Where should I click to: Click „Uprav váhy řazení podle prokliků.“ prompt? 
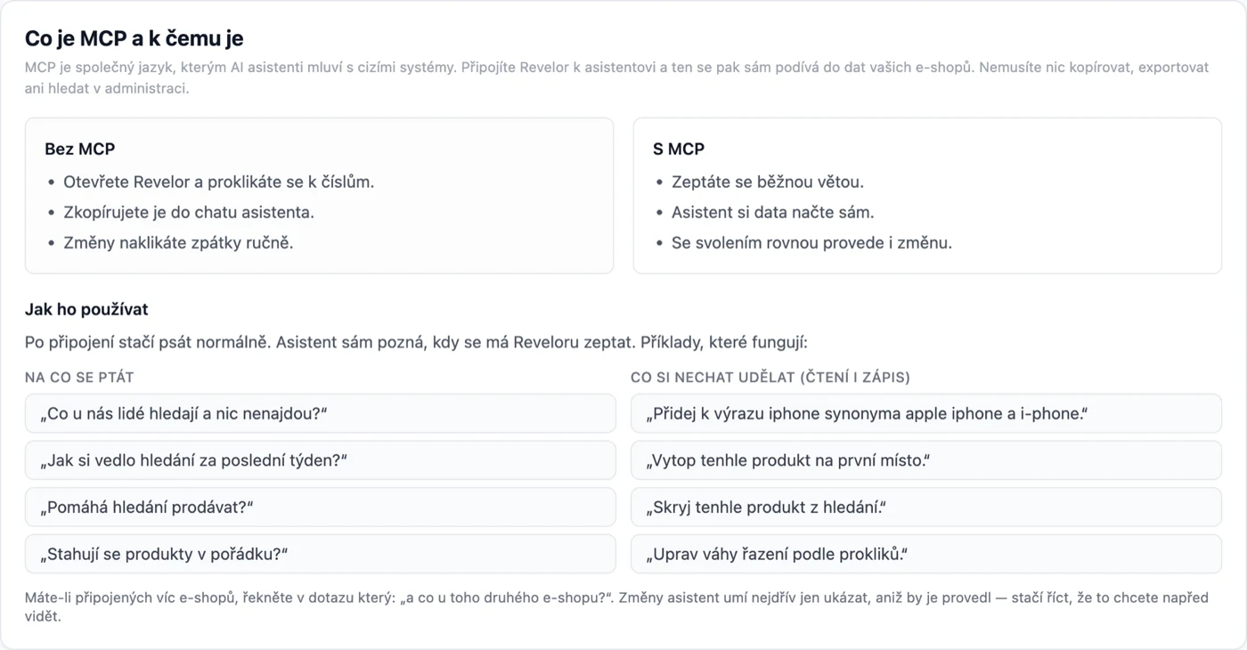click(926, 554)
